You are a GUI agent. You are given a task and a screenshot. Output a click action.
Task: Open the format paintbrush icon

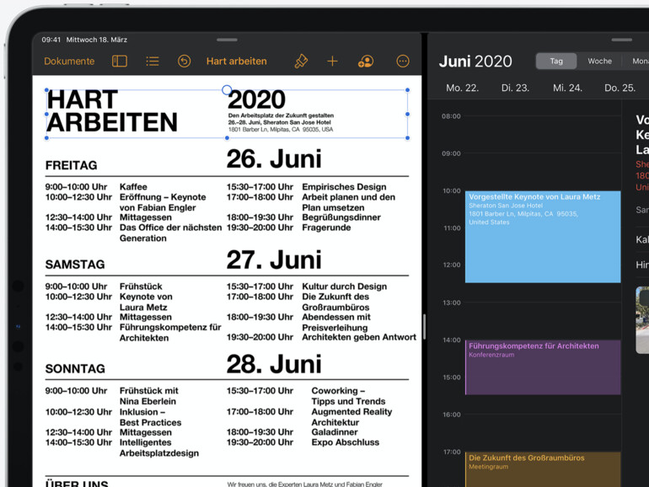301,62
